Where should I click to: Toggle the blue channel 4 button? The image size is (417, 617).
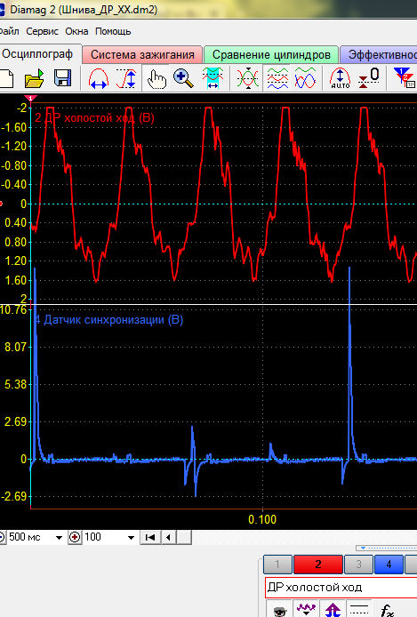(x=389, y=565)
